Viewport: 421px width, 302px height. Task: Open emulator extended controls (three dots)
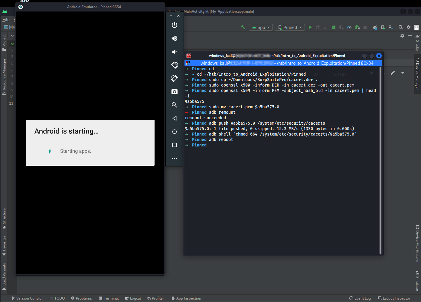tap(175, 158)
